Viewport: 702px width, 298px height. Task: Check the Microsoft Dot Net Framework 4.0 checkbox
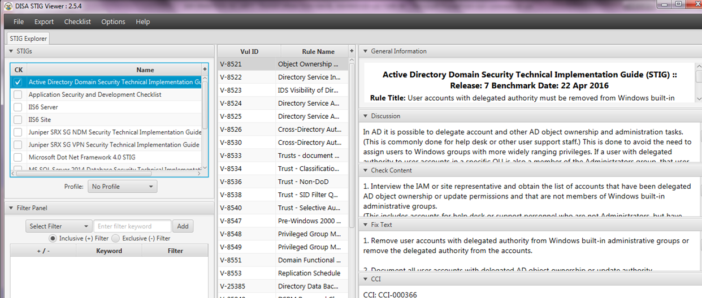[x=18, y=157]
